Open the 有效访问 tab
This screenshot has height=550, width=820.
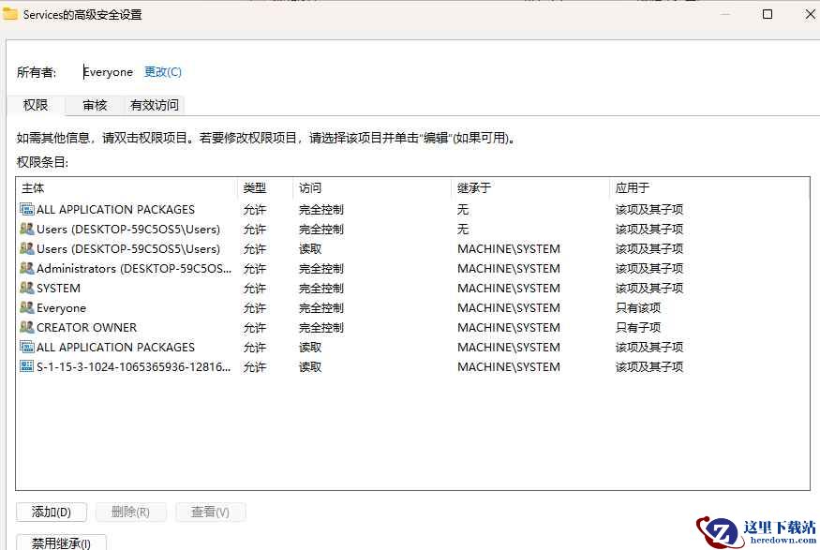click(155, 105)
